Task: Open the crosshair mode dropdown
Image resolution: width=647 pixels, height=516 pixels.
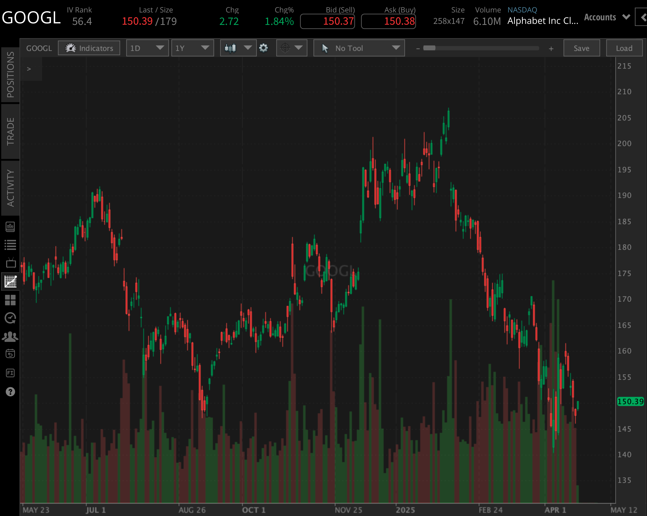Action: pyautogui.click(x=291, y=48)
